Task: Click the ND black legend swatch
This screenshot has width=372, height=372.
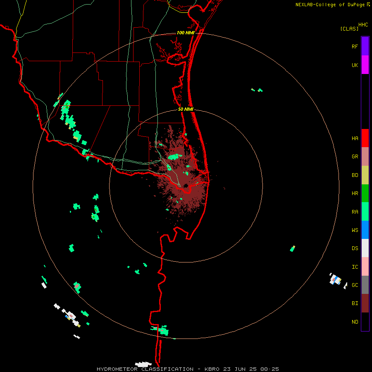Action: tap(365, 322)
